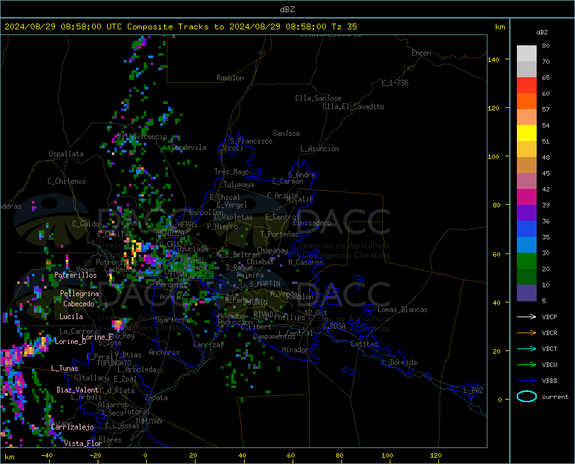Click the green VBCU arrow in legend
This screenshot has height=464, width=575.
point(526,365)
